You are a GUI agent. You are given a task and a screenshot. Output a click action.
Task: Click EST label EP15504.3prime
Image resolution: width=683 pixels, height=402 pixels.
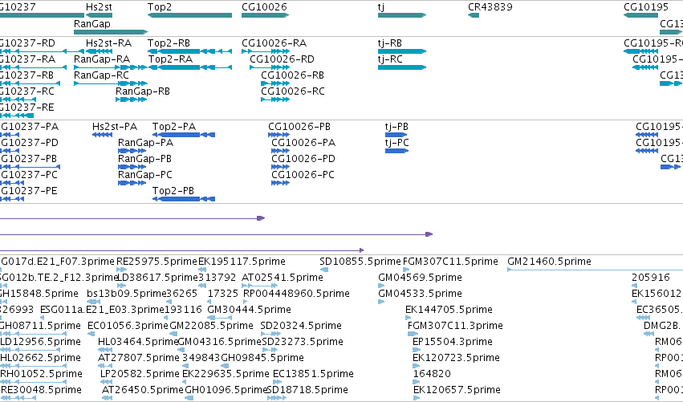pos(452,342)
